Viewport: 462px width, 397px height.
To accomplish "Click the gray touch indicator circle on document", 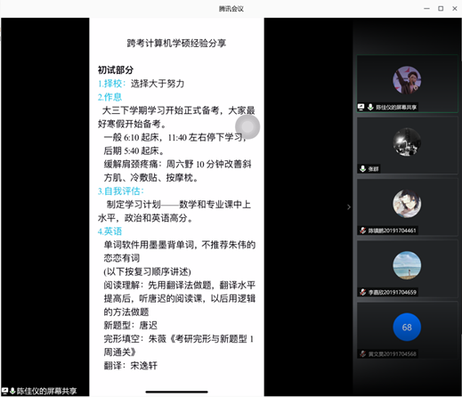I will click(247, 126).
